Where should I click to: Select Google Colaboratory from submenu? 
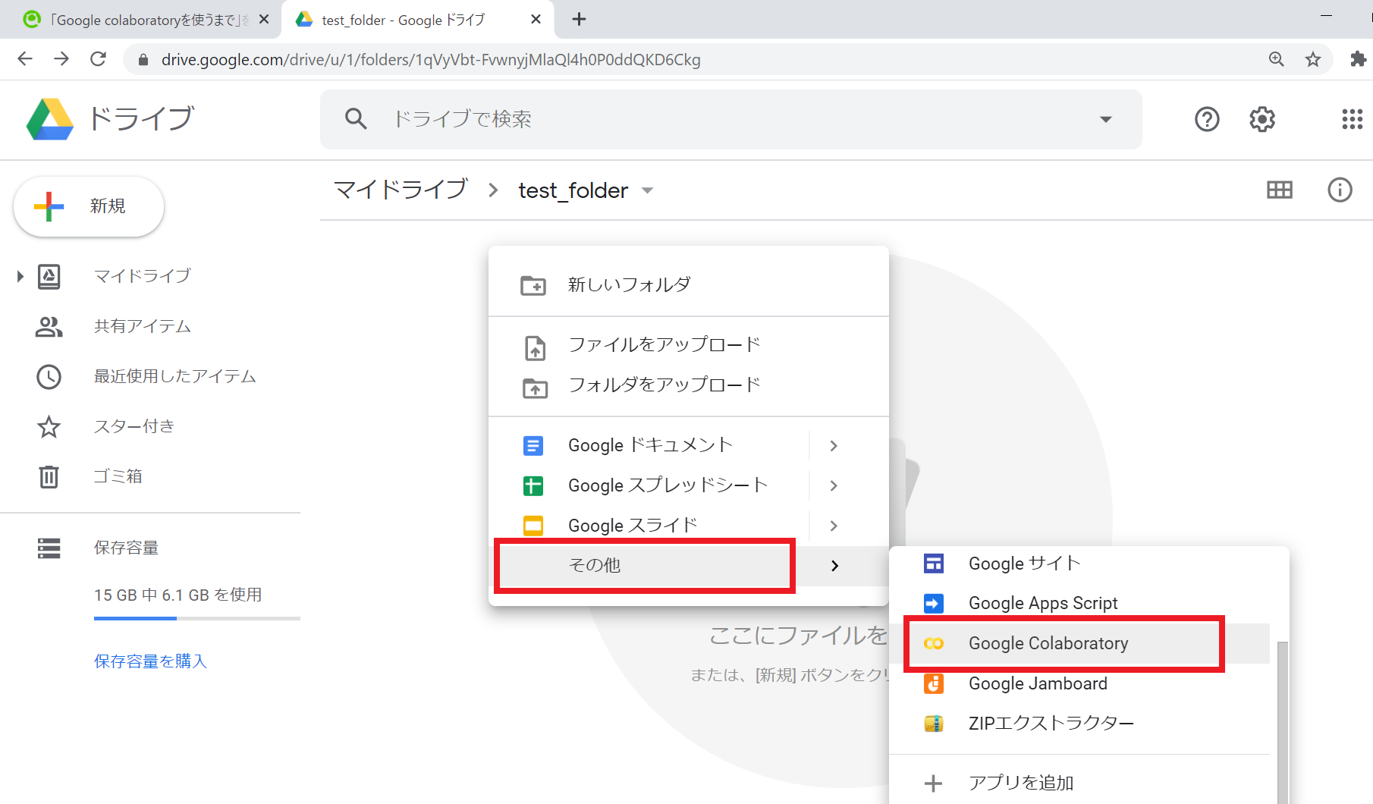1079,643
